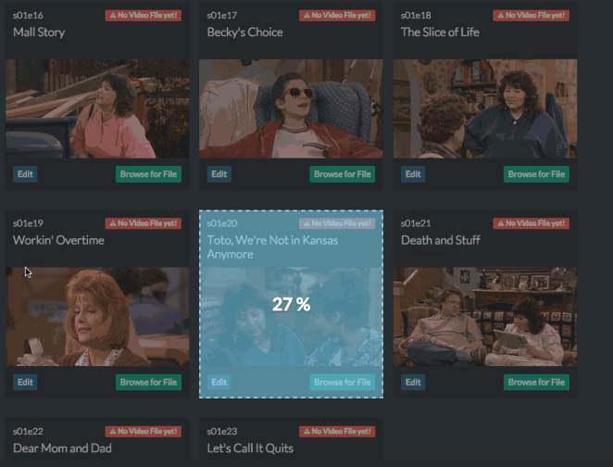Edit the Workin' Overtime episode
The image size is (613, 467).
point(25,382)
